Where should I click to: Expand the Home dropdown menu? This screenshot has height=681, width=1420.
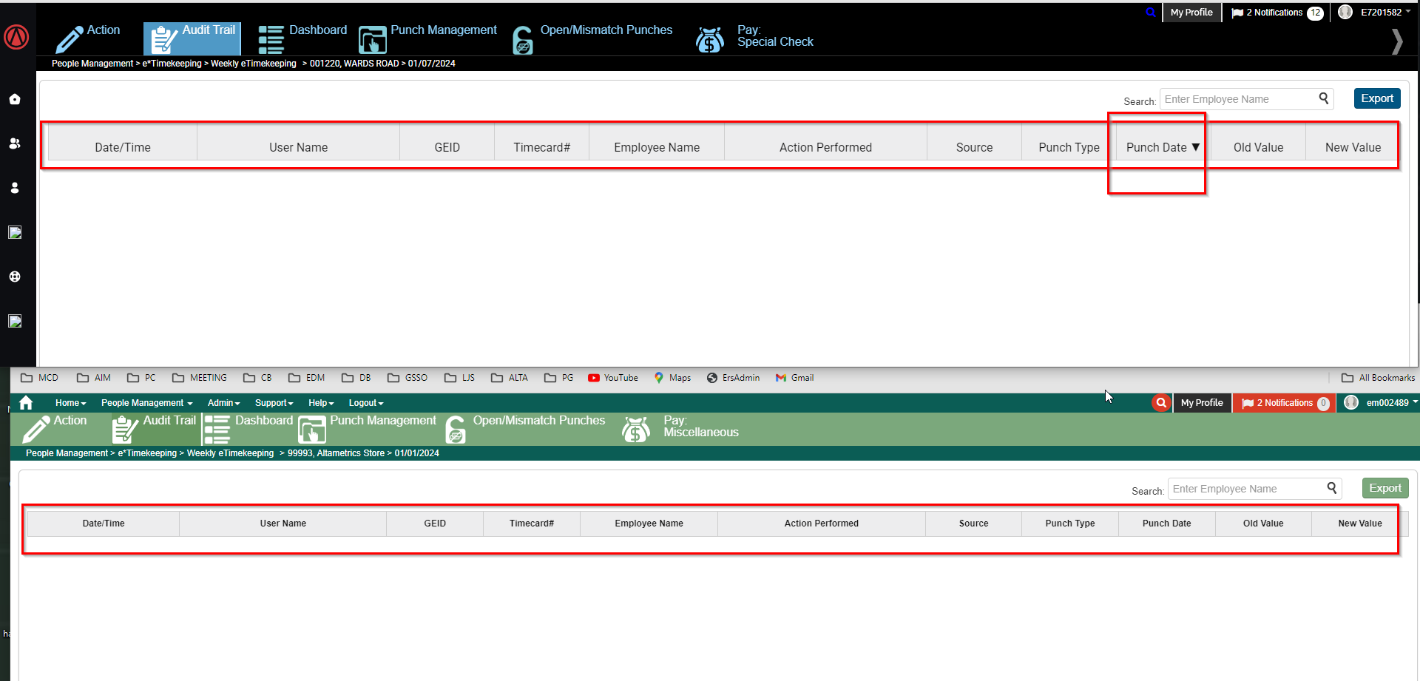pyautogui.click(x=71, y=403)
